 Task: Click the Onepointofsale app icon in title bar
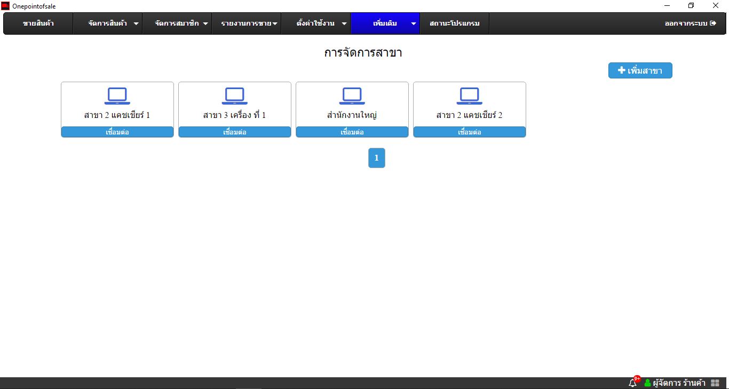tap(5, 6)
